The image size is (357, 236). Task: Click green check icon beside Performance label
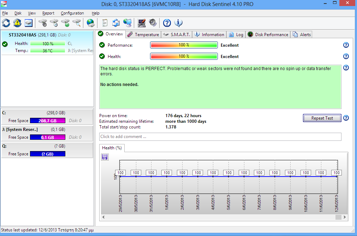(102, 45)
